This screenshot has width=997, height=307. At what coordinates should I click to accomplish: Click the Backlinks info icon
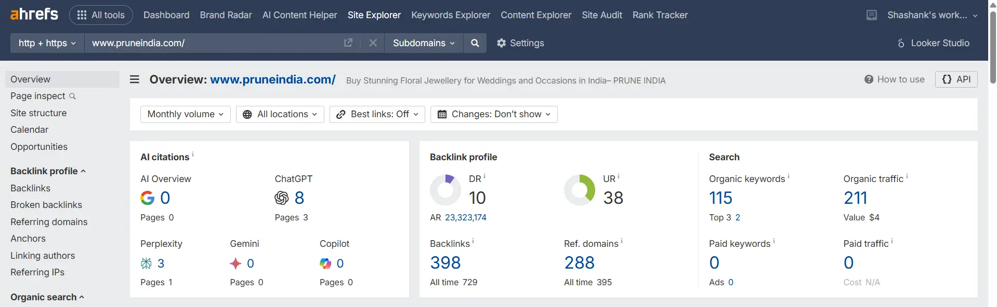tap(473, 241)
